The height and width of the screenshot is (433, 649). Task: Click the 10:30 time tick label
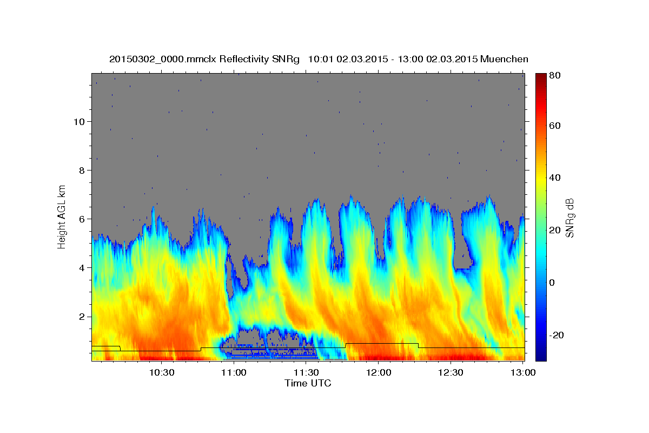pos(162,372)
